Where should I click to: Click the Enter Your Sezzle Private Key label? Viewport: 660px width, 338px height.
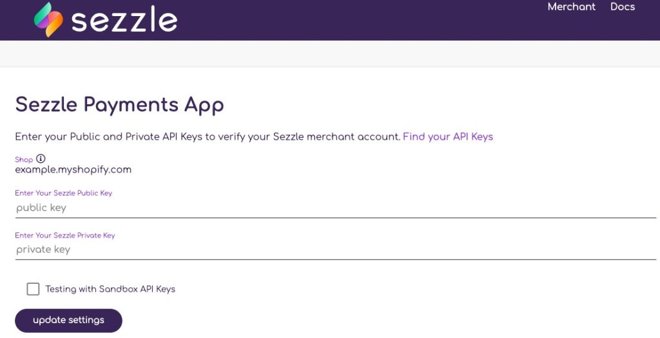[x=65, y=236]
